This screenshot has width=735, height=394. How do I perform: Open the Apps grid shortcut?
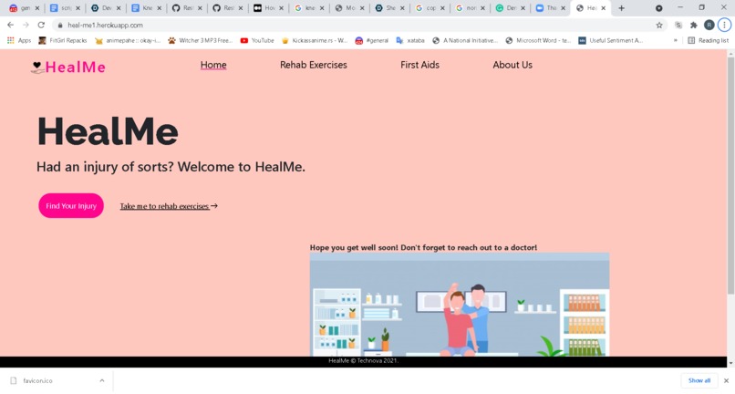(19, 40)
